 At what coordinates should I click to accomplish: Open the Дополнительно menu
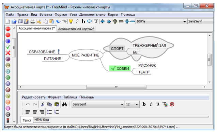tap(92, 15)
